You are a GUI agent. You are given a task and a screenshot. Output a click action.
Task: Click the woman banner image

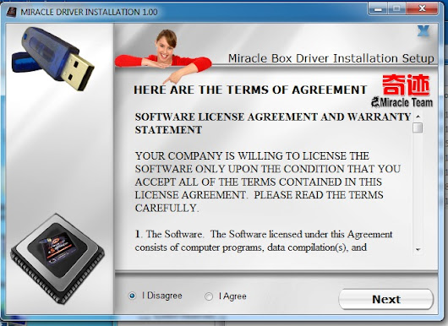point(163,56)
